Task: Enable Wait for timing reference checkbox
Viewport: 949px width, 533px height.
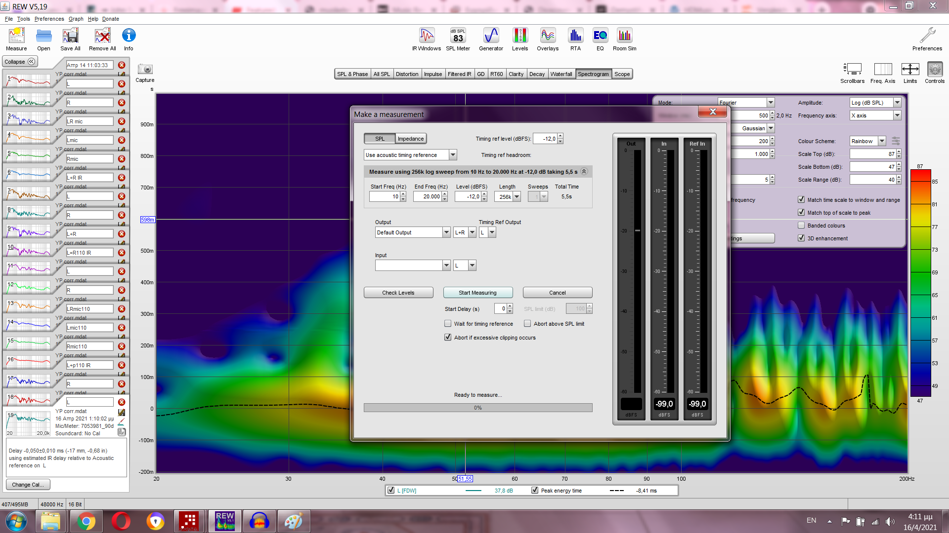Action: coord(448,324)
